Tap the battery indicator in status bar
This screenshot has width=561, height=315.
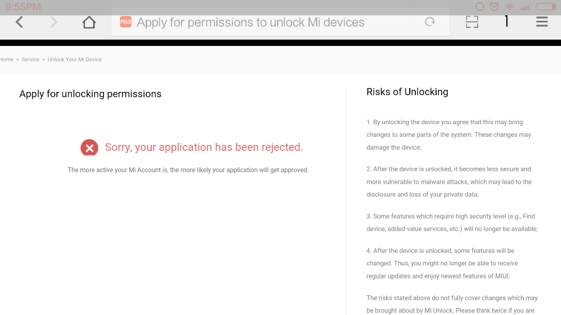click(546, 7)
